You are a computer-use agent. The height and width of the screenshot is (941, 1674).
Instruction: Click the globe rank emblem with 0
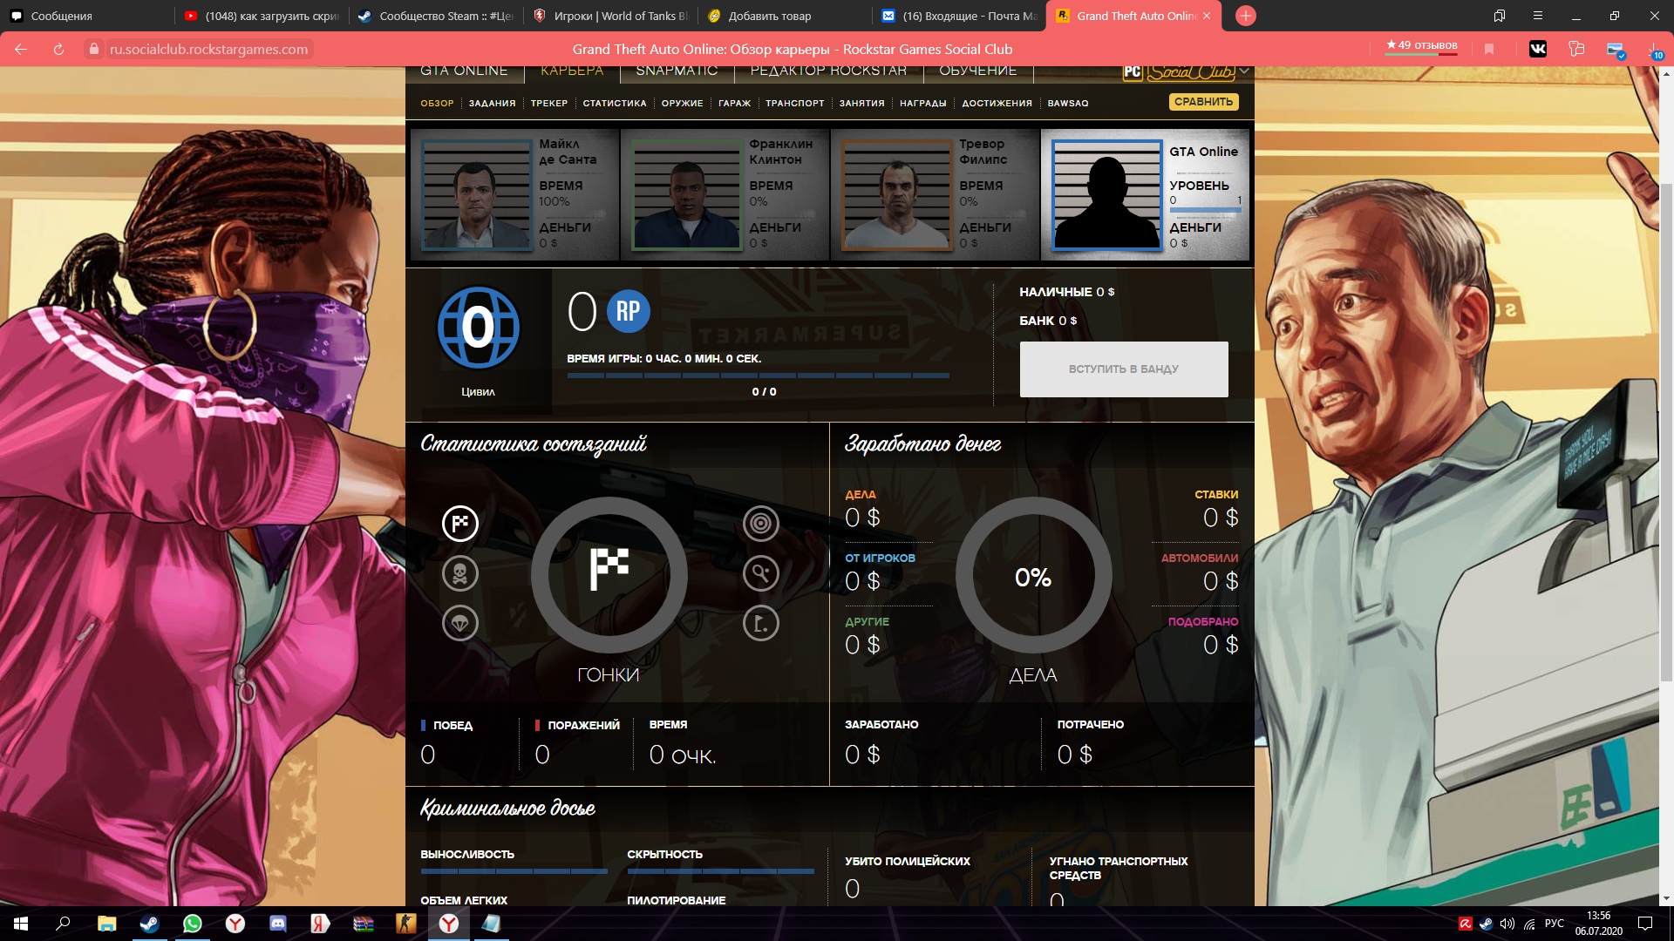coord(478,328)
